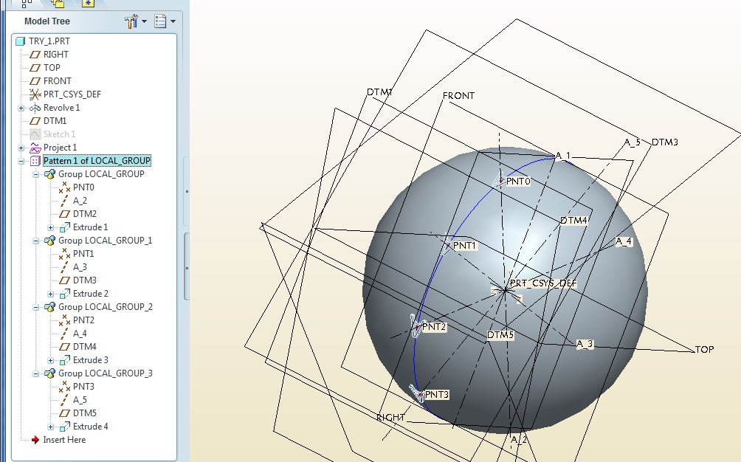Select the Extrude 3 tree item

coord(90,360)
